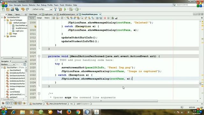Click the Search (Ctrl+I) field

pos(185,5)
